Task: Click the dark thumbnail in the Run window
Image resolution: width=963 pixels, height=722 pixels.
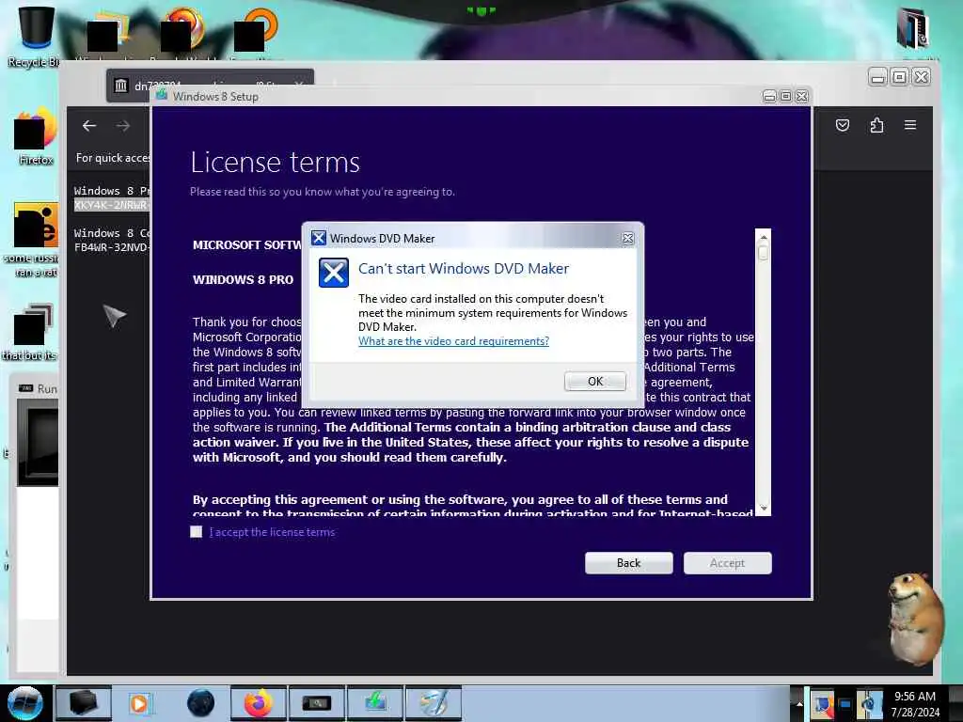Action: 38,444
